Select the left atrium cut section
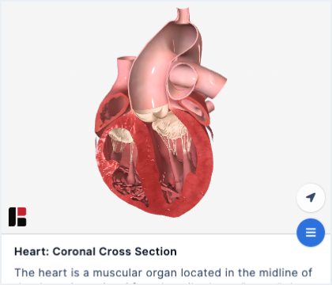 (195, 109)
